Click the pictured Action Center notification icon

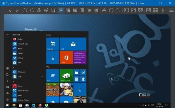click(x=166, y=105)
